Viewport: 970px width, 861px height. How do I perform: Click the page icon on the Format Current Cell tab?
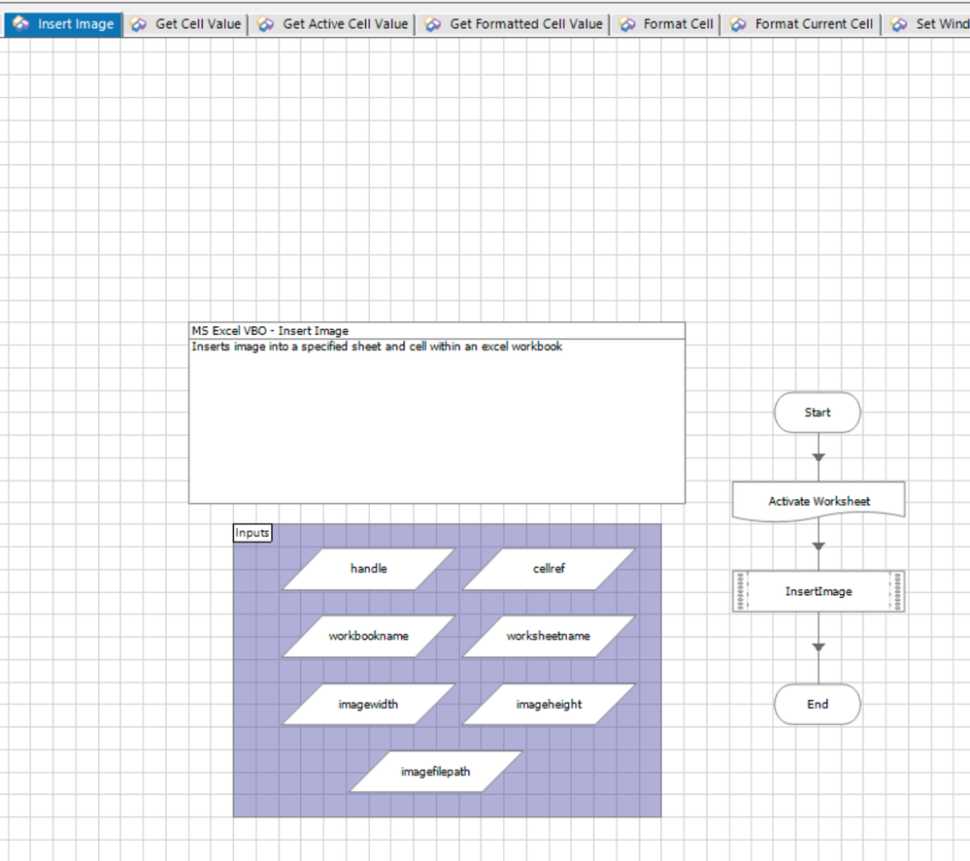[x=740, y=24]
